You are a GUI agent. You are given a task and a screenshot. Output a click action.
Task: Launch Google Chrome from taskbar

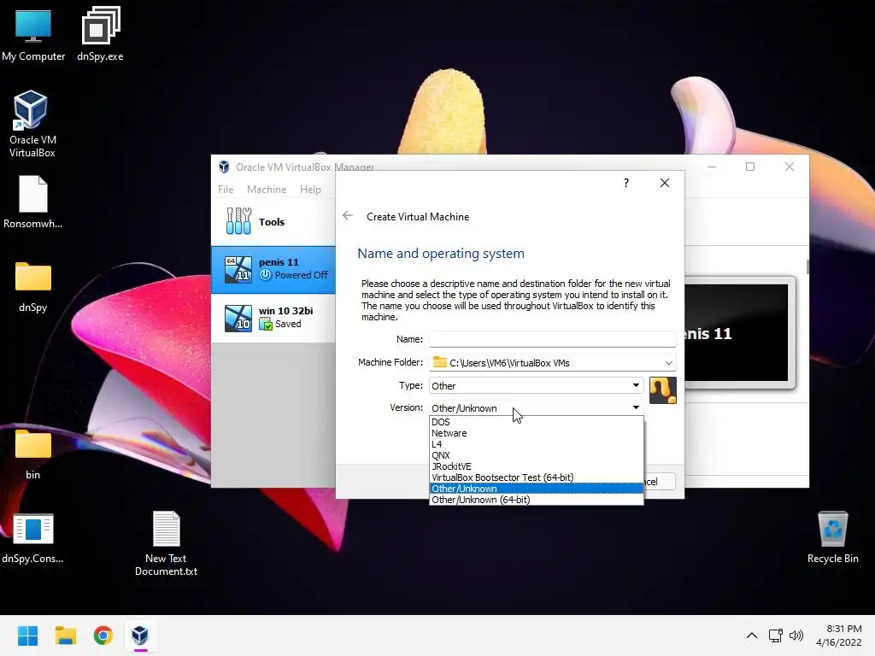point(103,635)
